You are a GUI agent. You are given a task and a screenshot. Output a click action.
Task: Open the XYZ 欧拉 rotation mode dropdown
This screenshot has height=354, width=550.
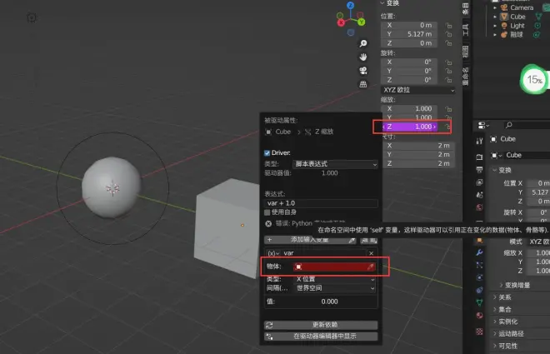418,90
